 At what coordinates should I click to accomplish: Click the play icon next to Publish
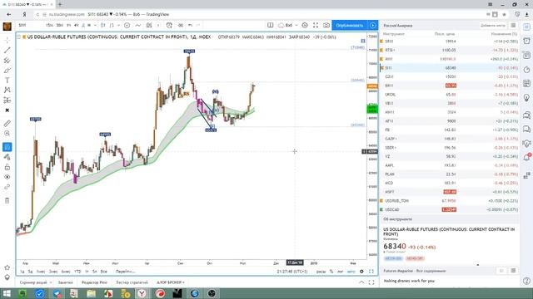coord(373,26)
